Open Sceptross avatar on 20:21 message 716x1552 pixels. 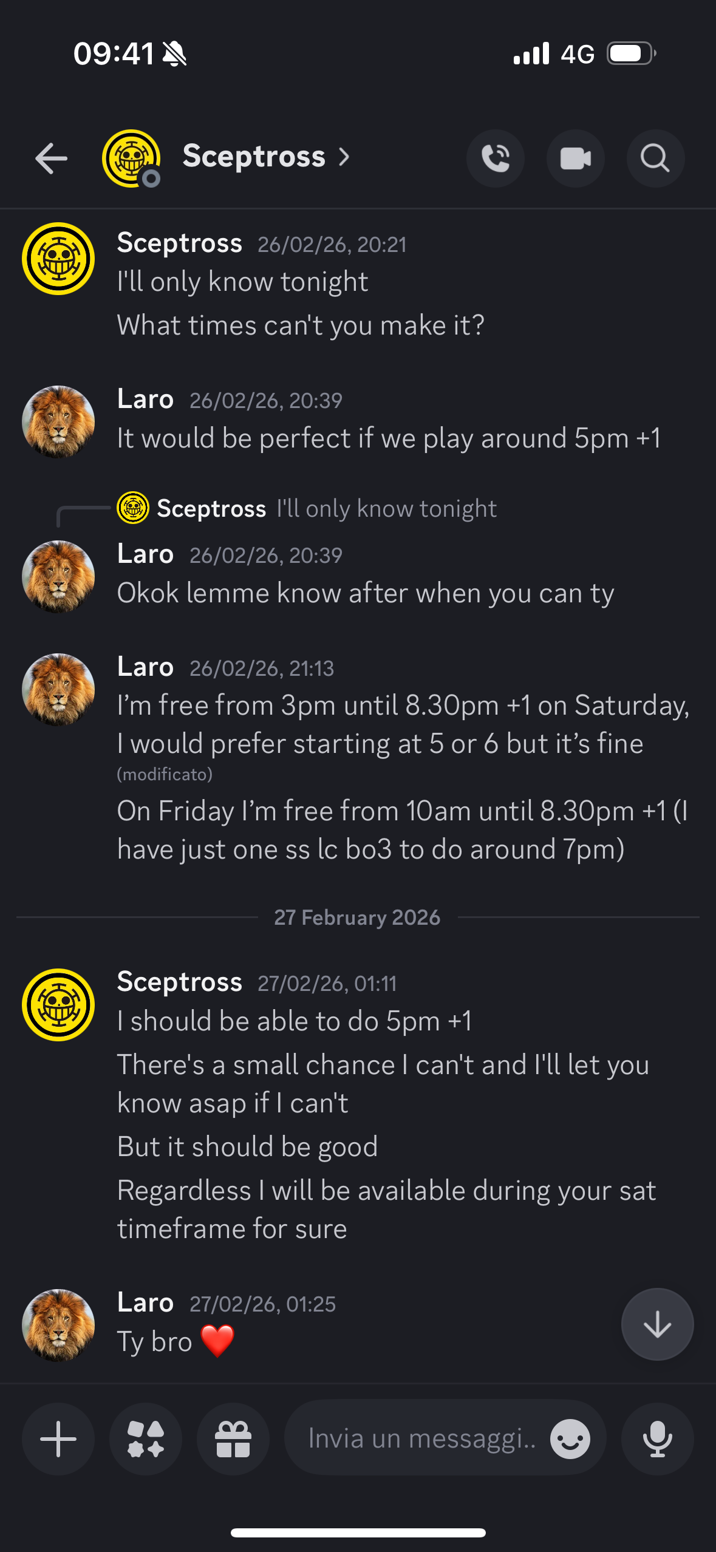(x=58, y=259)
